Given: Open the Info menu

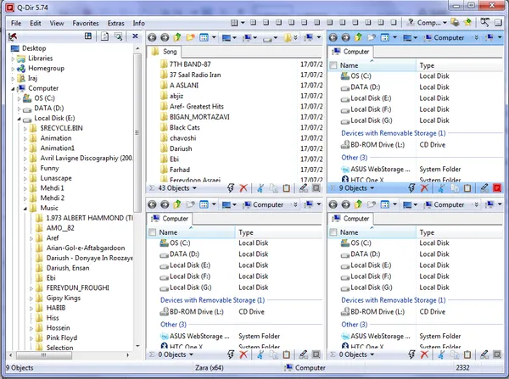Looking at the screenshot, I should [x=138, y=23].
